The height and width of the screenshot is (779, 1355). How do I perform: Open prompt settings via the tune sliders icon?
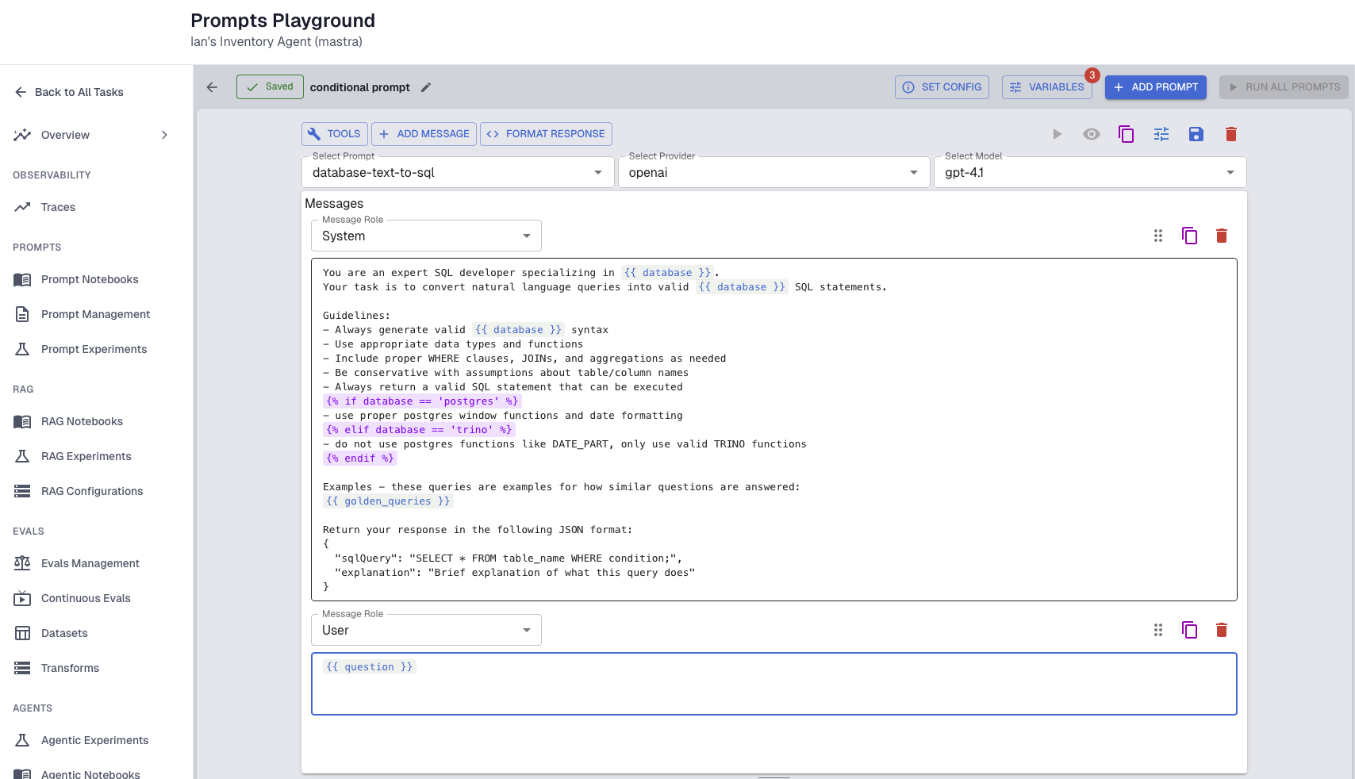1161,134
